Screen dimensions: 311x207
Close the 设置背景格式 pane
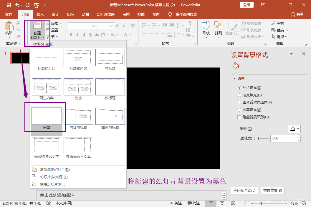(303, 54)
